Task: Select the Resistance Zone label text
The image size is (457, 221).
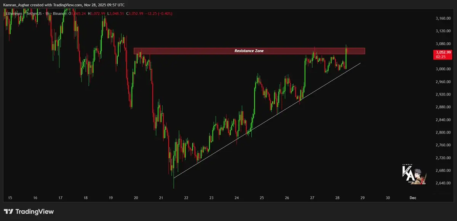Action: pos(249,51)
